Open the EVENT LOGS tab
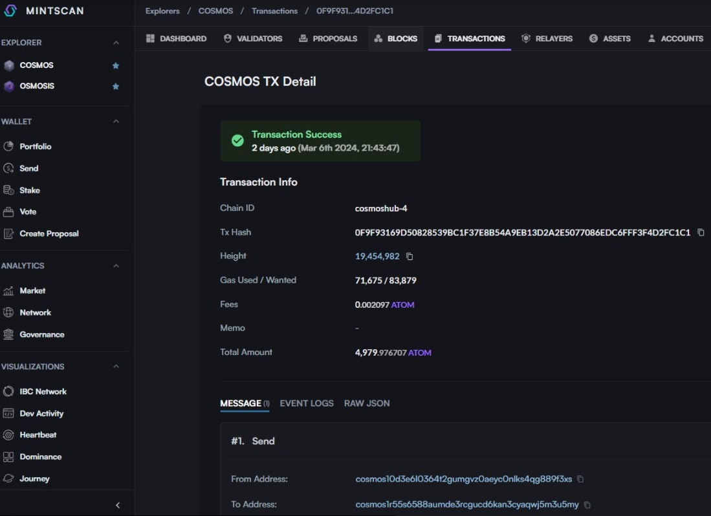 pyautogui.click(x=307, y=403)
